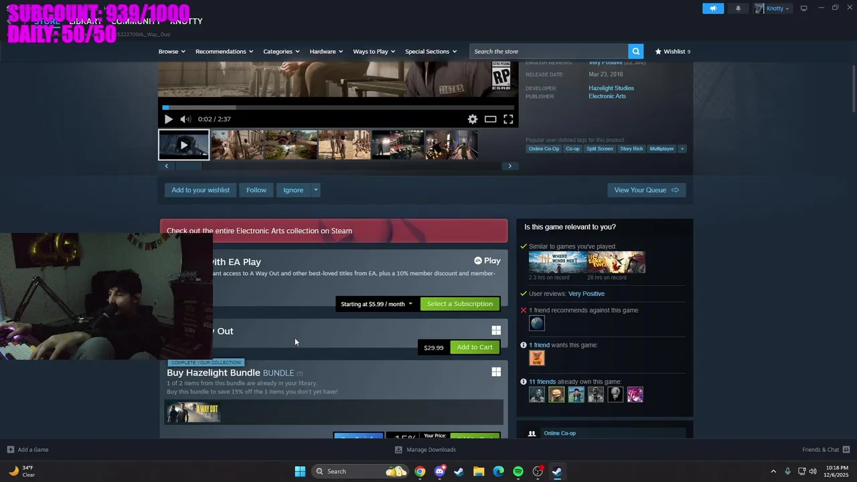Image resolution: width=857 pixels, height=482 pixels.
Task: Click the orange friend avatar who wants game
Action: pyautogui.click(x=537, y=358)
